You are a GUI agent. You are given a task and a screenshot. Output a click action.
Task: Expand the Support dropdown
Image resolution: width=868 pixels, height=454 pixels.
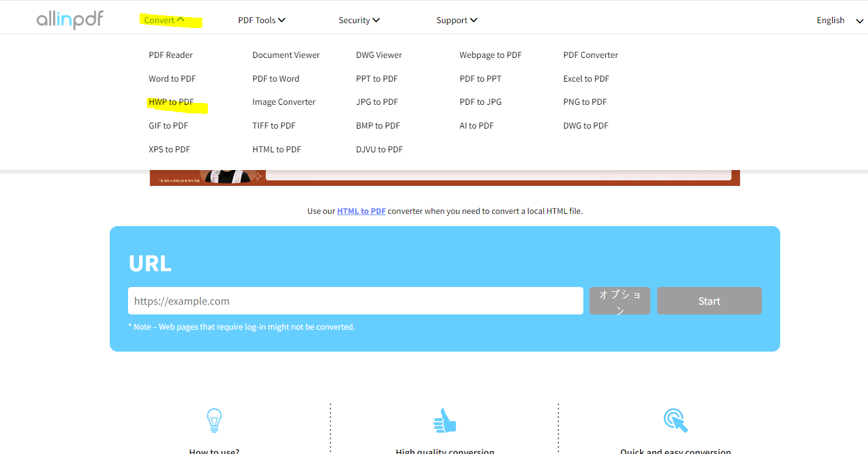(x=456, y=20)
